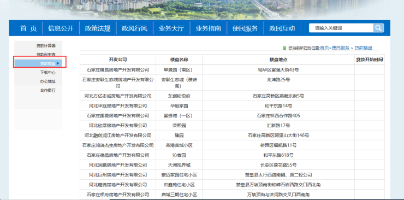Select cell 石家庄德盛房地产开发有限公司

[118, 155]
